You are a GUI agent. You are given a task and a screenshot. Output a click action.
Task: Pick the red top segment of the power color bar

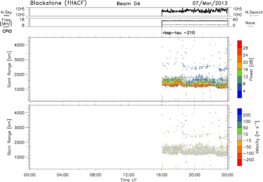(240, 44)
